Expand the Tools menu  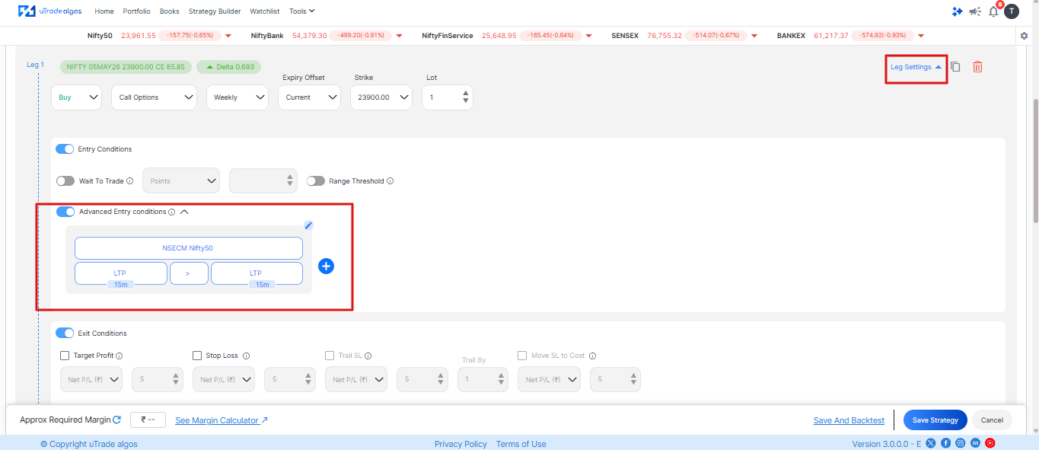tap(302, 11)
